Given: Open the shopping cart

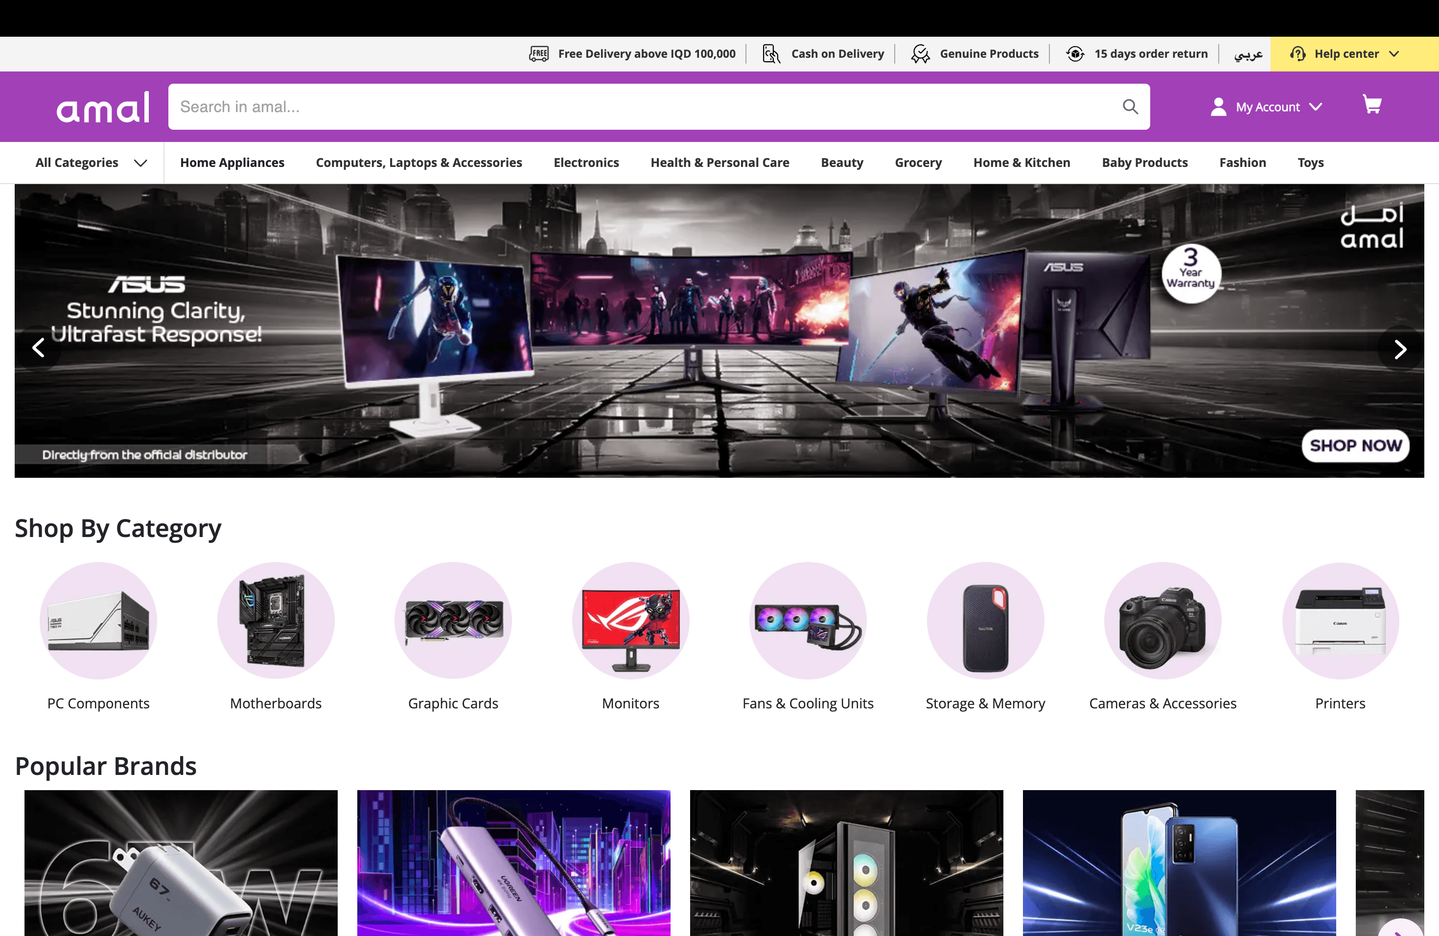Looking at the screenshot, I should click(x=1372, y=105).
